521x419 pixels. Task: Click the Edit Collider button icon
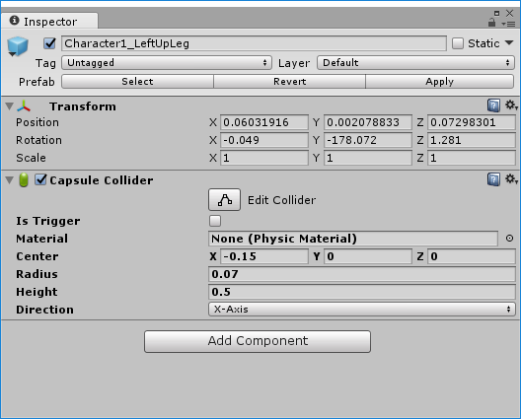tap(224, 200)
